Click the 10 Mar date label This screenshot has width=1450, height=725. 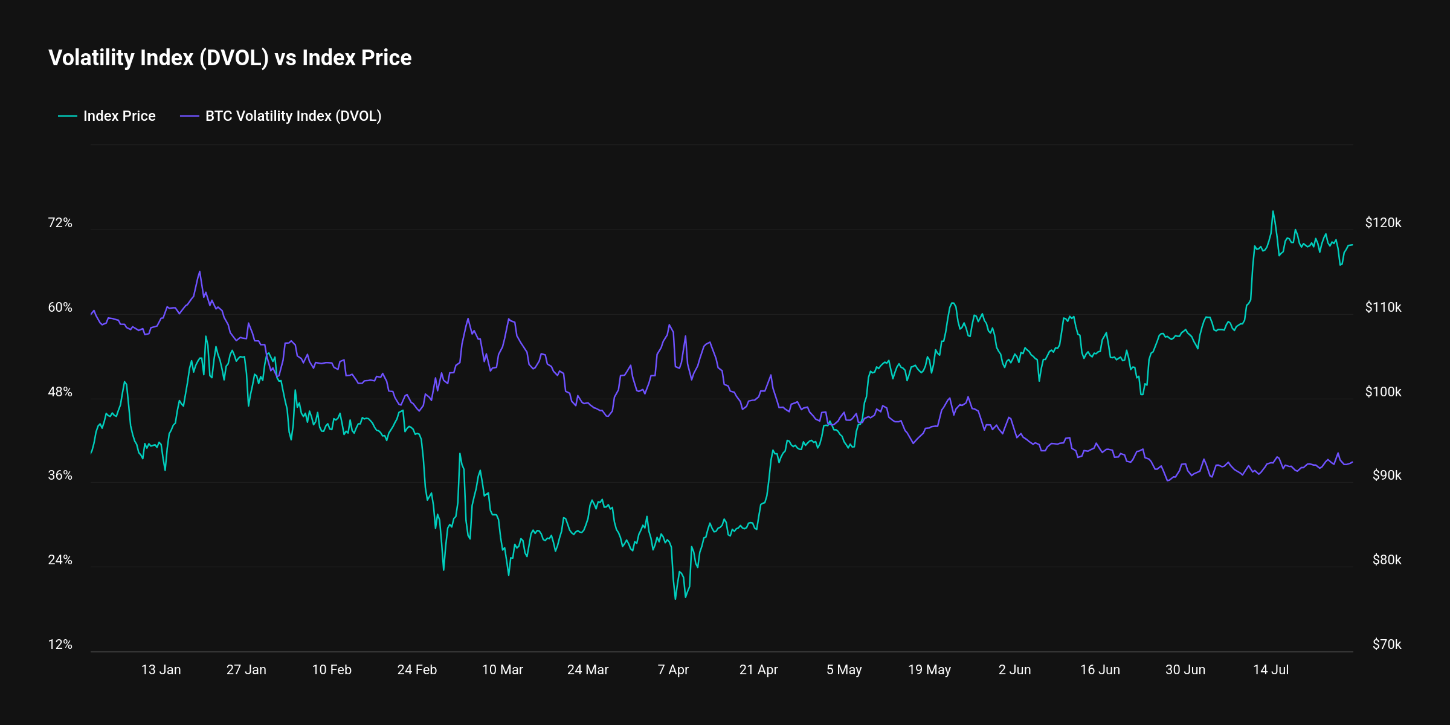click(503, 670)
